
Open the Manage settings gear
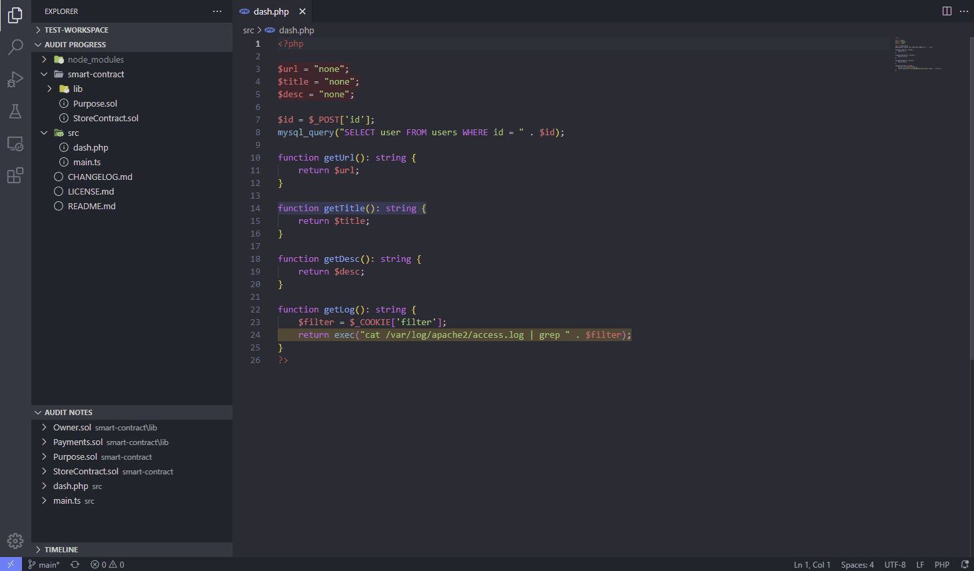click(x=15, y=540)
